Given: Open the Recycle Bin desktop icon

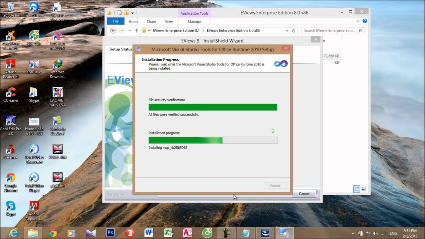Looking at the screenshot, I should (11, 10).
